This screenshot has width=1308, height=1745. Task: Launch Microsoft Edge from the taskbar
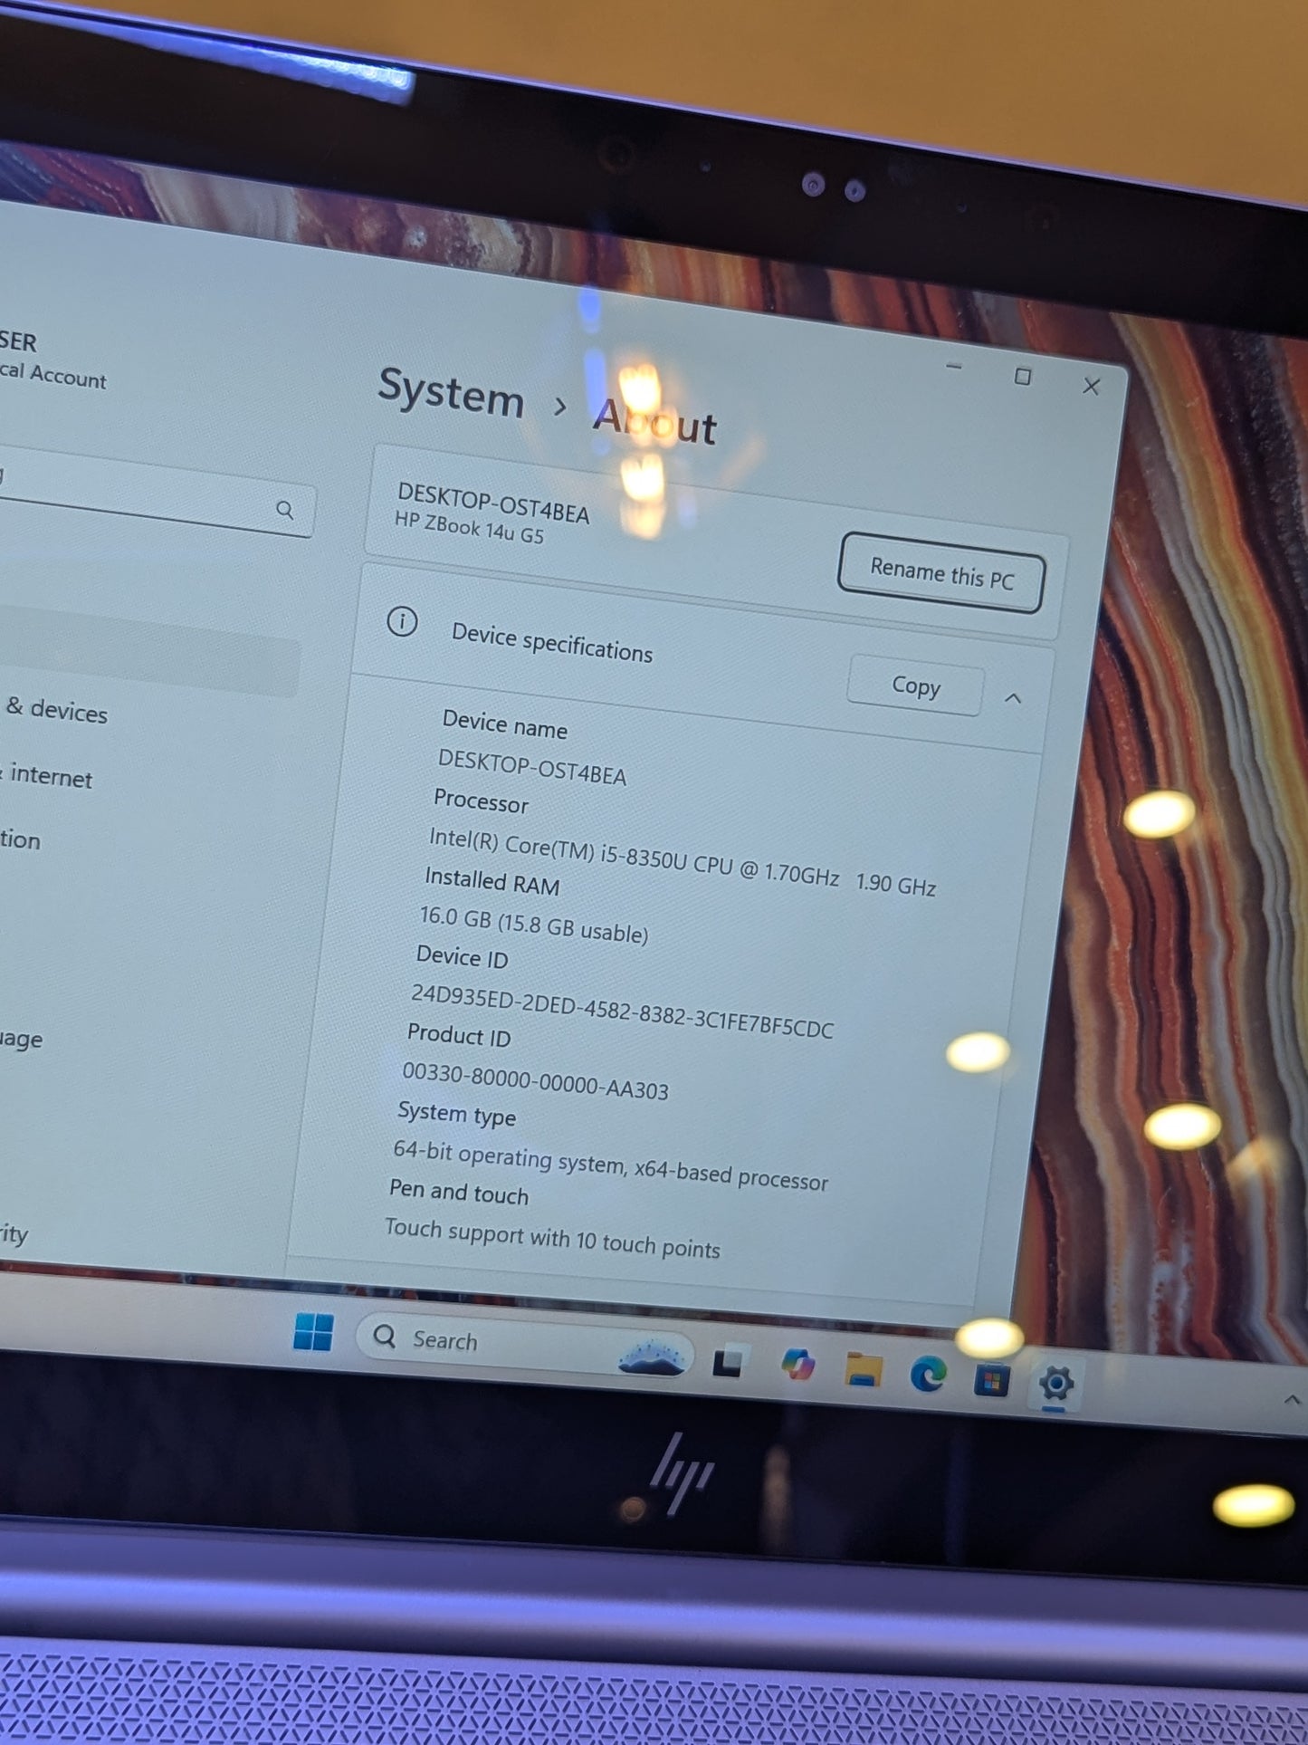tap(928, 1375)
